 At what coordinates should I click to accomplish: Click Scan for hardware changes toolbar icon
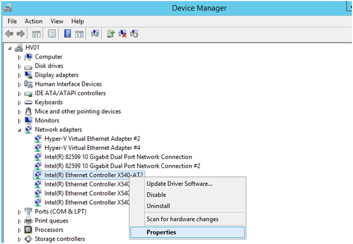click(x=95, y=34)
